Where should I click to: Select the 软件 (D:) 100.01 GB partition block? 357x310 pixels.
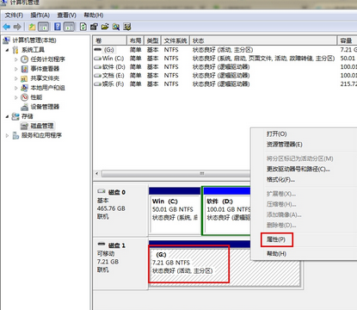[226, 211]
